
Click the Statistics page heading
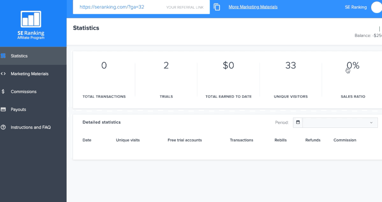click(x=86, y=28)
